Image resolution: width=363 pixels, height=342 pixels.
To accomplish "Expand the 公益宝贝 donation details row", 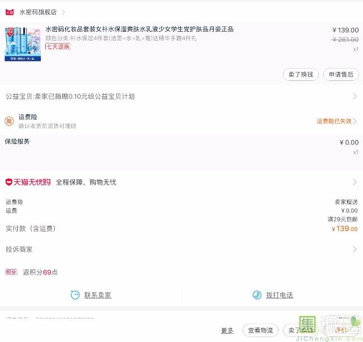I will pos(354,97).
